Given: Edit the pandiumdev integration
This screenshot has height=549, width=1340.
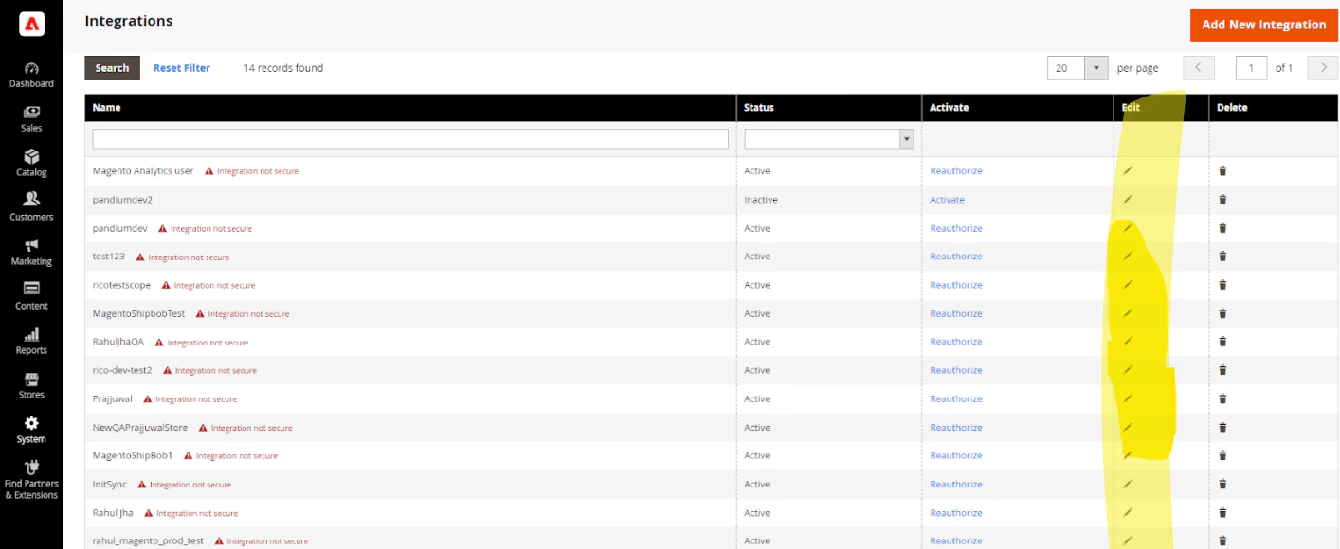Looking at the screenshot, I should pos(1128,228).
